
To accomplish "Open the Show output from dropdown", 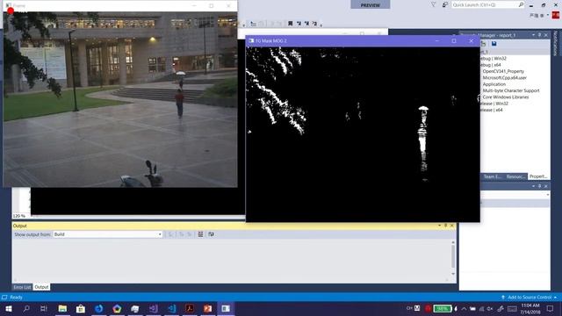I will (107, 234).
